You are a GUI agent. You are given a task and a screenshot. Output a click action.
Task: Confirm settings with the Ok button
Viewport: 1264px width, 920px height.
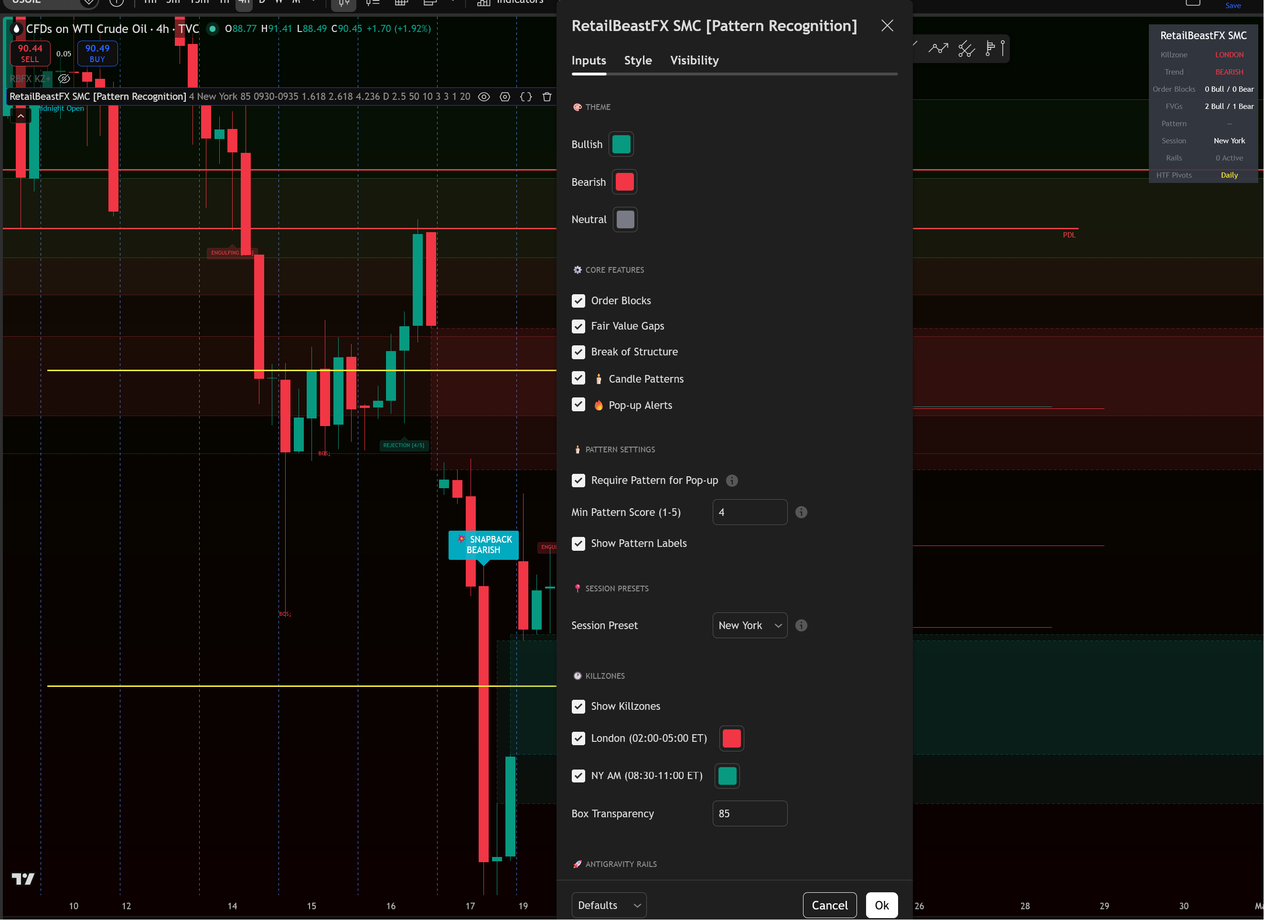(x=881, y=905)
